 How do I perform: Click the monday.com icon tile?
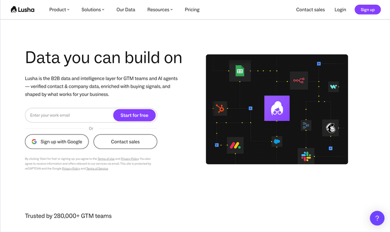(235, 145)
